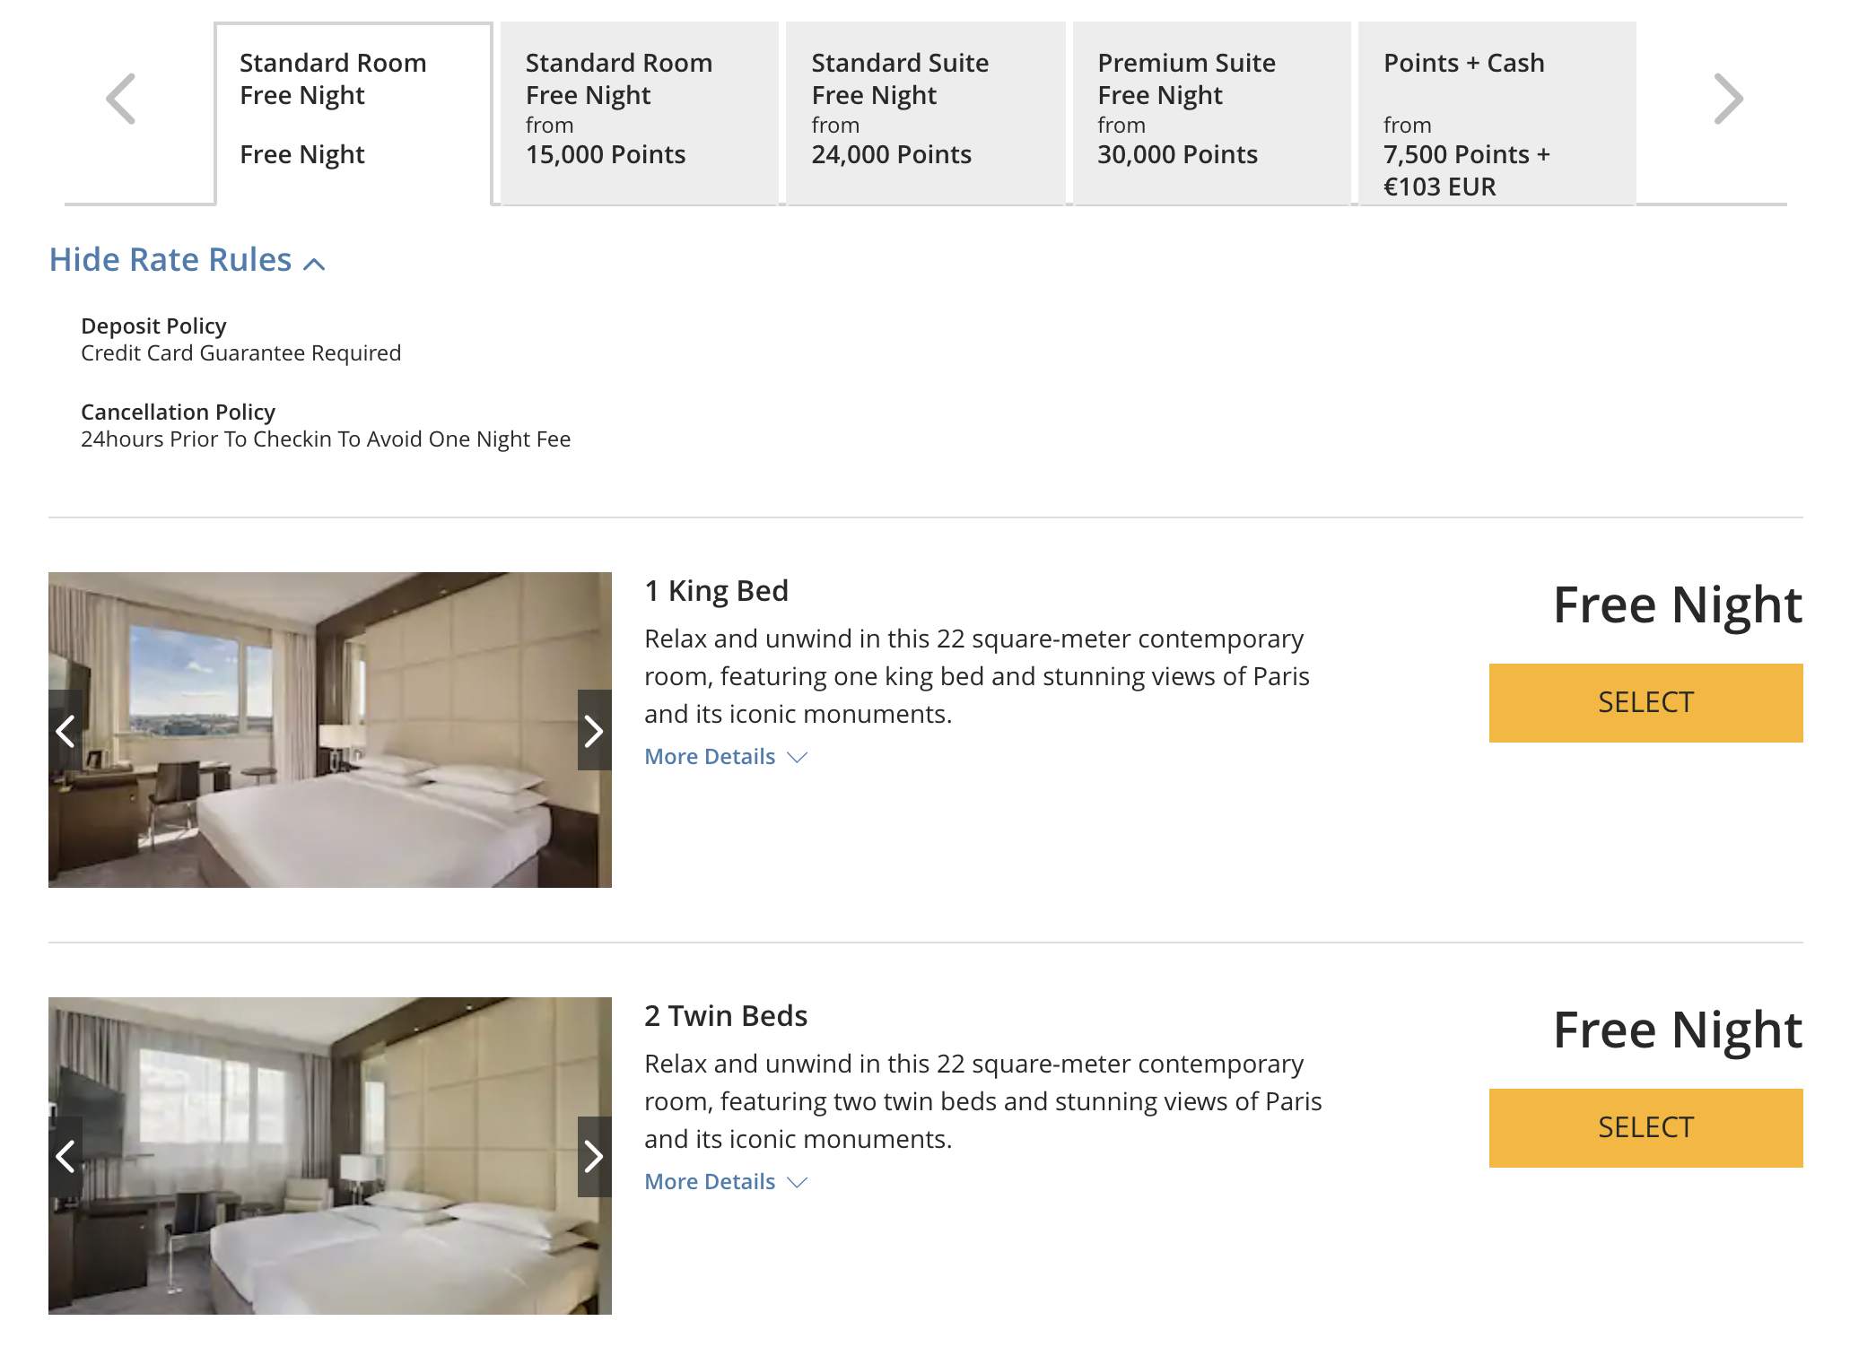The width and height of the screenshot is (1850, 1347).
Task: Show previous photo of the Twin Beds room
Action: point(65,1156)
